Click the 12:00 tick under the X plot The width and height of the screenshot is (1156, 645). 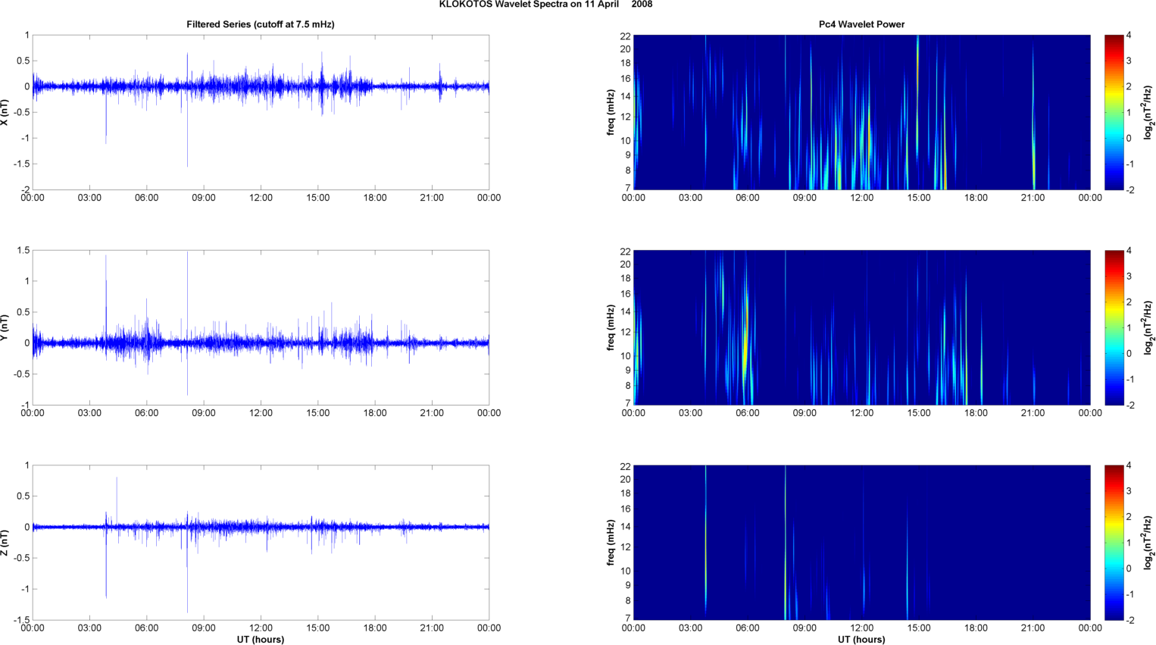click(261, 198)
